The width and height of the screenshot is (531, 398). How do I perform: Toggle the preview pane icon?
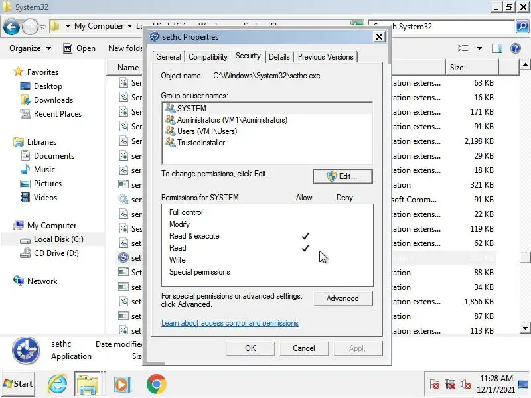(x=496, y=48)
